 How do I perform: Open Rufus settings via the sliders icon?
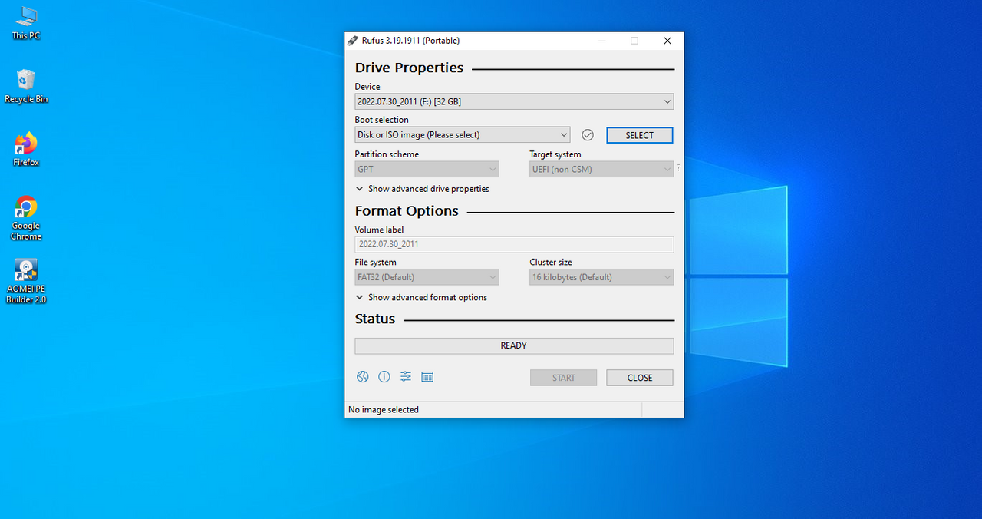point(405,376)
